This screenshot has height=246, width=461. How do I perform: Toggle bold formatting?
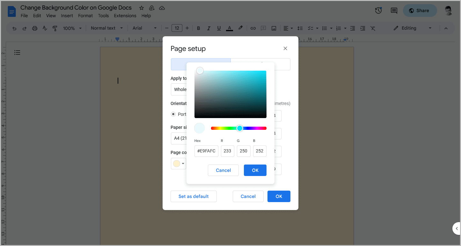click(x=198, y=28)
